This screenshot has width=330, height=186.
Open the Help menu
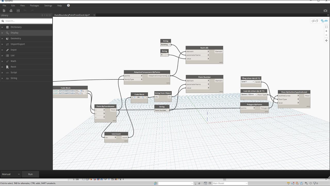pos(59,5)
